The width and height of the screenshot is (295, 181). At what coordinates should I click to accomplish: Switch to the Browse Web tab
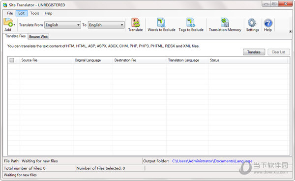click(x=38, y=37)
